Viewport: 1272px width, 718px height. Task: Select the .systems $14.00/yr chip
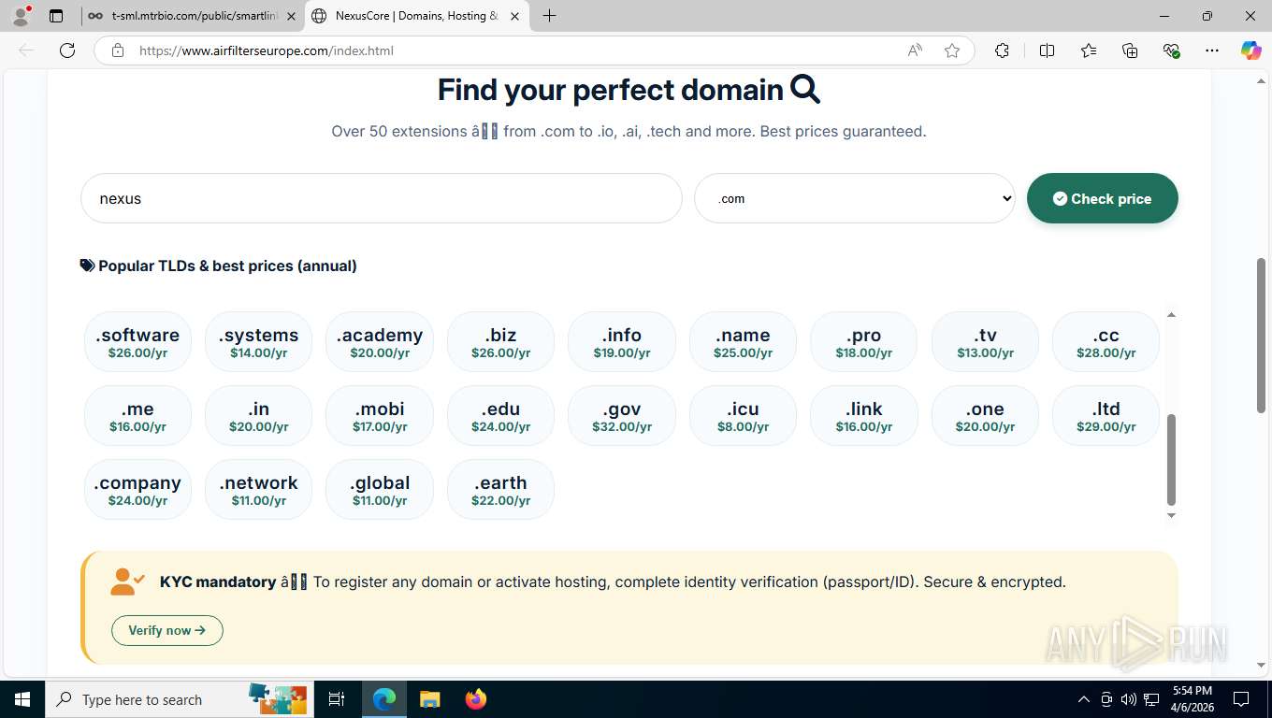pos(258,341)
